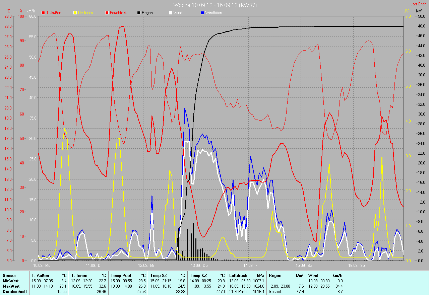Click the Temp Pool column header

tap(121, 276)
